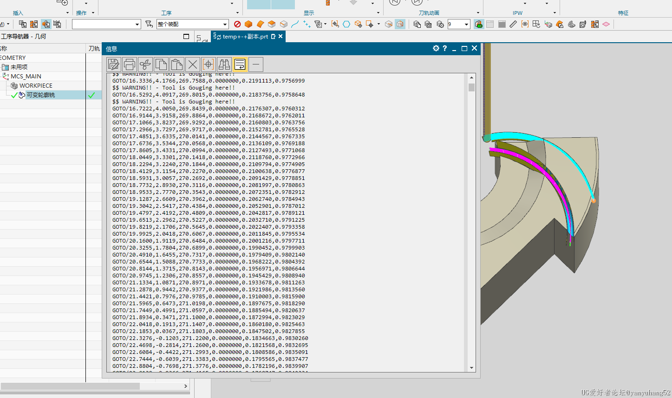Click the blue hexagon polygon icon
672x398 pixels.
pos(346,24)
